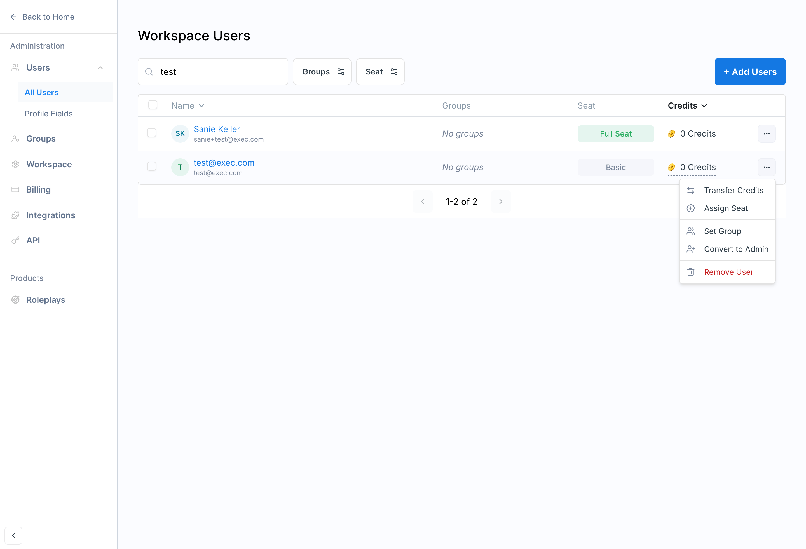Click the Basic seat badge
The image size is (806, 549).
616,168
